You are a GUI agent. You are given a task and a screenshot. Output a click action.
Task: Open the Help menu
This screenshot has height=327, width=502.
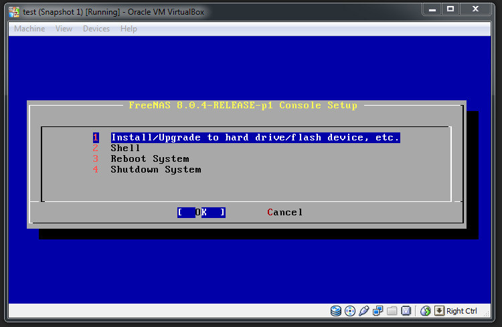129,29
